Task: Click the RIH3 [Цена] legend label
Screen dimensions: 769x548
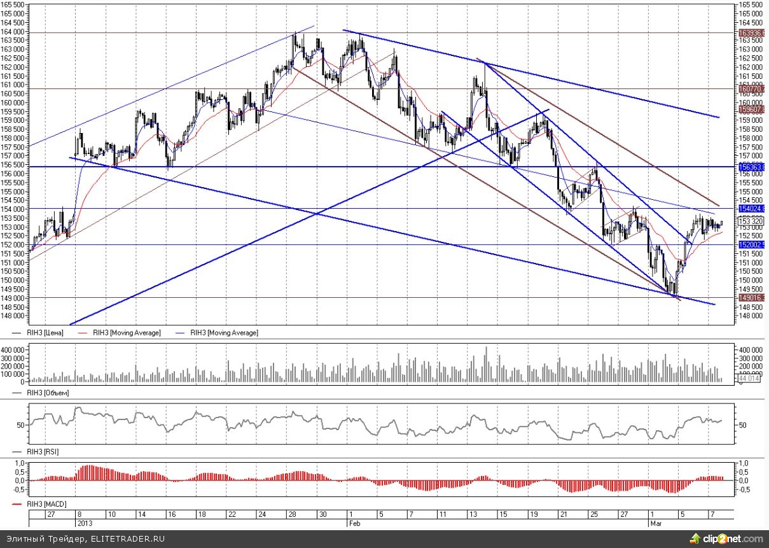Action: [x=46, y=333]
